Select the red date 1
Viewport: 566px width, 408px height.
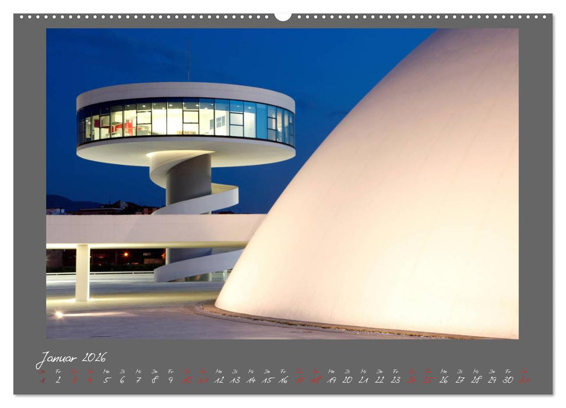tap(41, 380)
